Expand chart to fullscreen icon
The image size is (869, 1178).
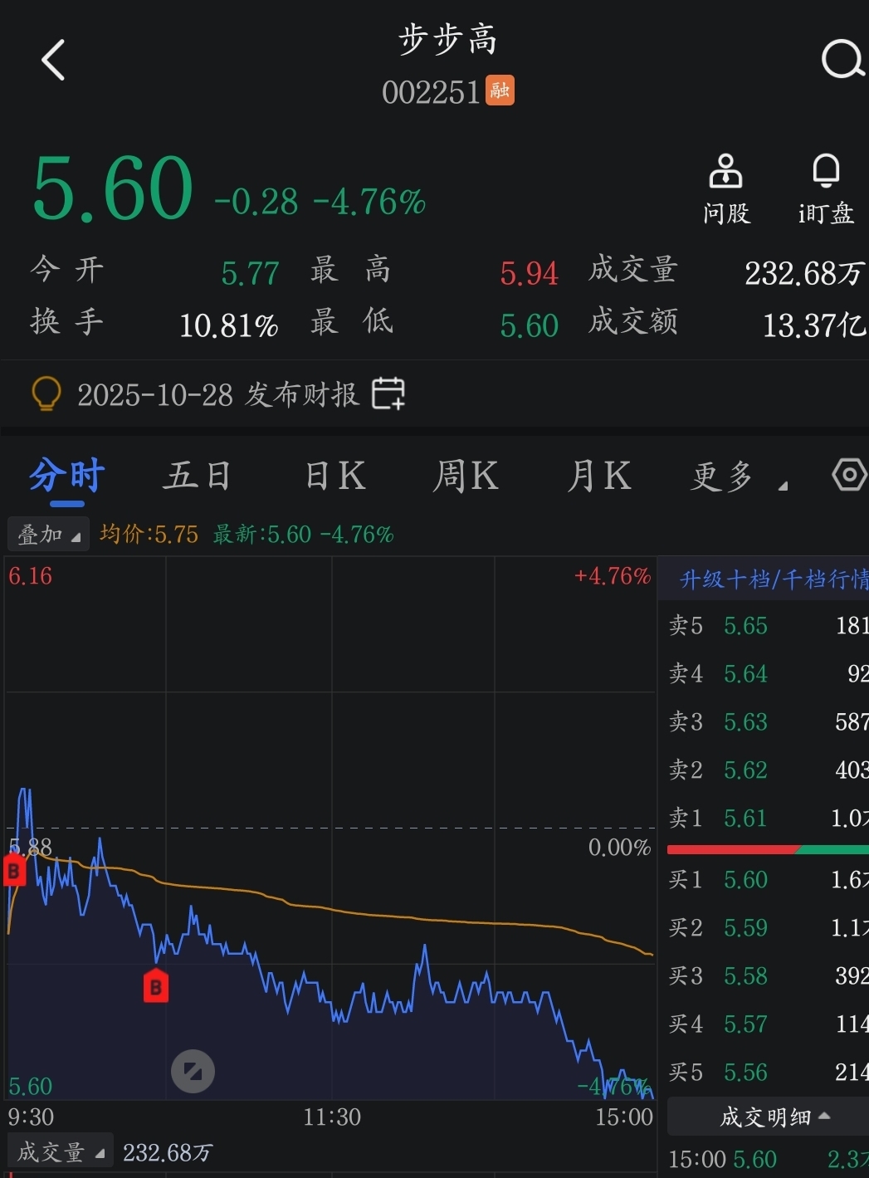[193, 1071]
